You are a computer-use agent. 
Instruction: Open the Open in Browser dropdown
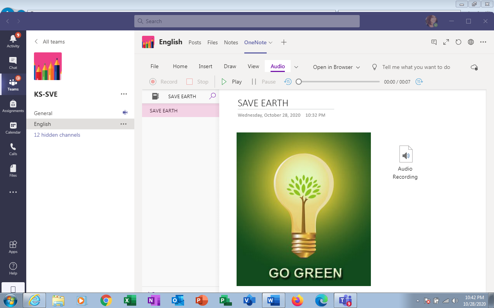click(x=337, y=67)
